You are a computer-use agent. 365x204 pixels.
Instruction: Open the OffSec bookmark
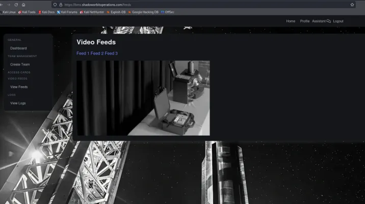click(168, 12)
